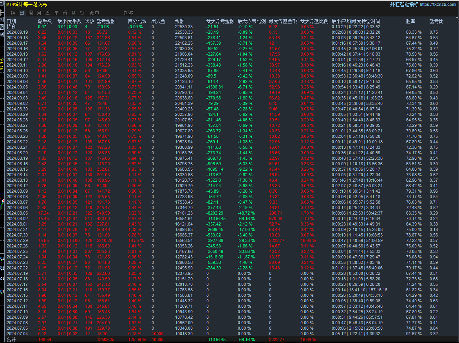459x343 pixels.
Task: Click the balance value 17101.23
Action: [184, 213]
